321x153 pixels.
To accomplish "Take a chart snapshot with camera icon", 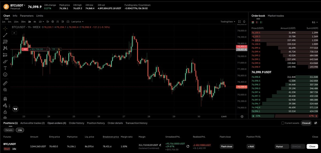I will coord(68,22).
